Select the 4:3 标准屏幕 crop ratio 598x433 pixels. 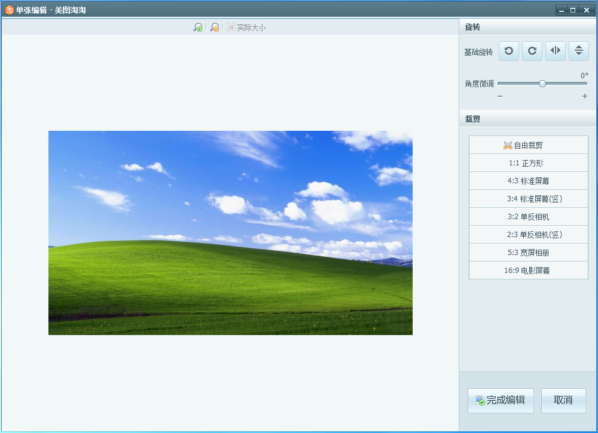(528, 180)
